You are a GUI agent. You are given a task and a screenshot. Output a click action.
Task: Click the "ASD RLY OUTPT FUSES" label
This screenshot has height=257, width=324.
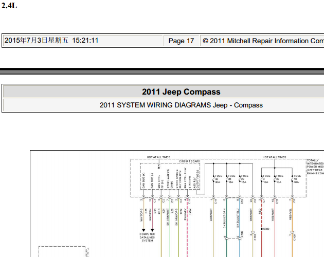tap(196, 179)
